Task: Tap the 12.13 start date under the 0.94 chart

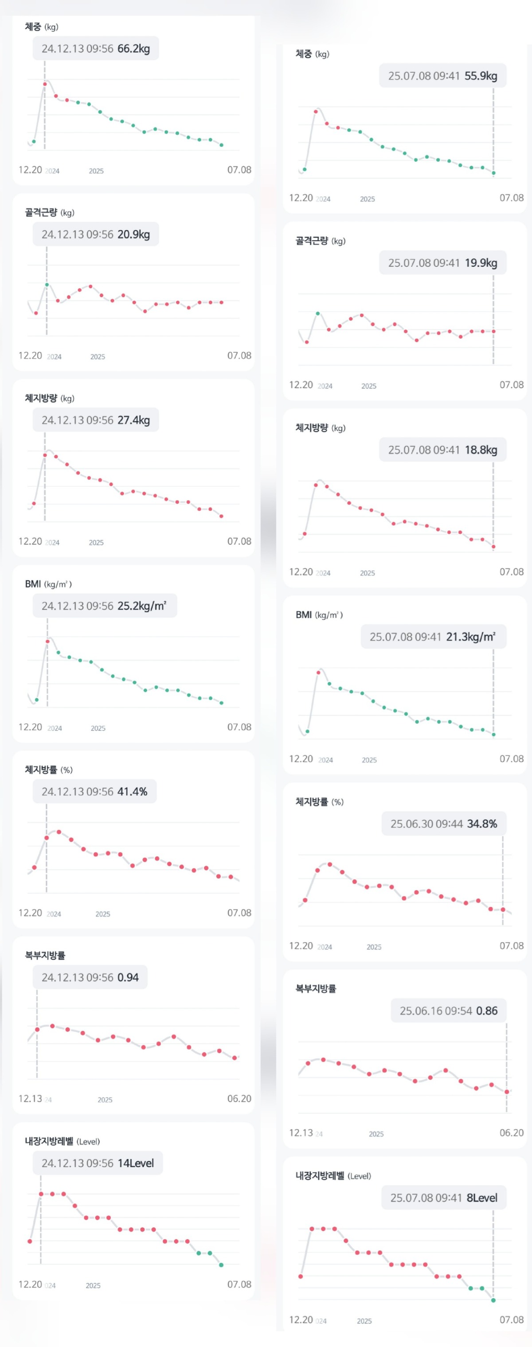Action: [x=30, y=1098]
